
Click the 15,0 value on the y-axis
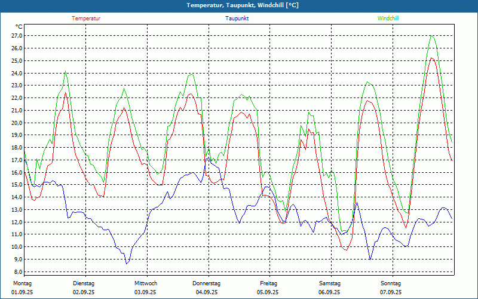pos(17,185)
